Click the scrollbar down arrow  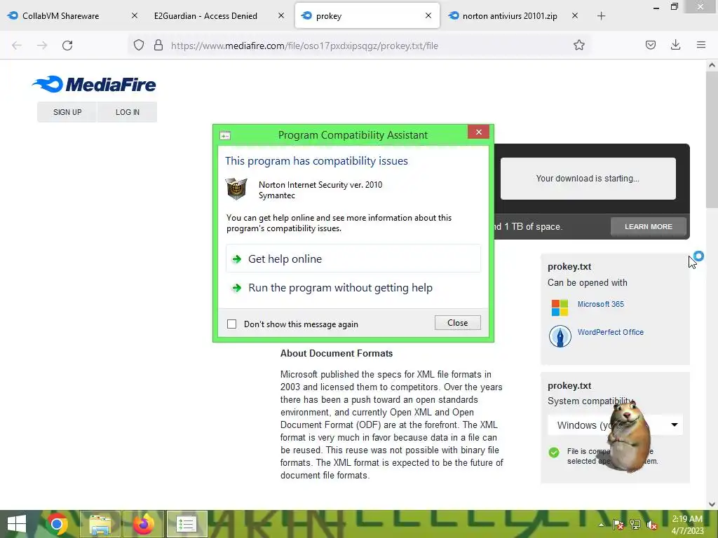point(712,504)
